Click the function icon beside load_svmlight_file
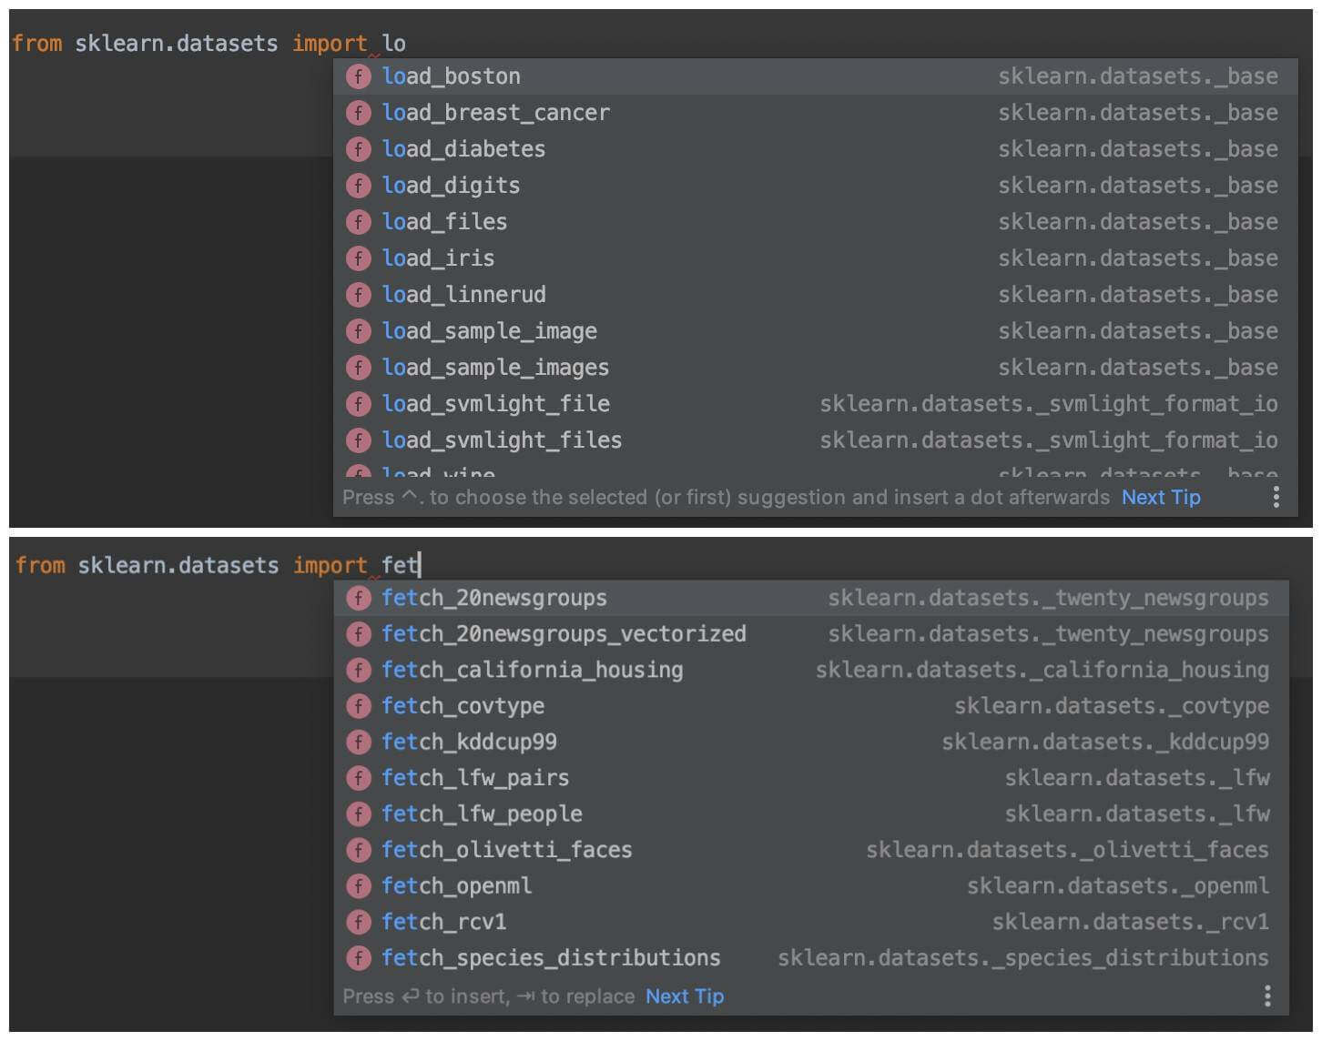This screenshot has width=1322, height=1041. [359, 403]
